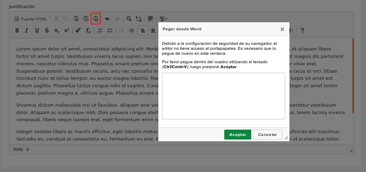Open the dropdown arrow beside the help icon
The width and height of the screenshot is (366, 172).
(292, 31)
